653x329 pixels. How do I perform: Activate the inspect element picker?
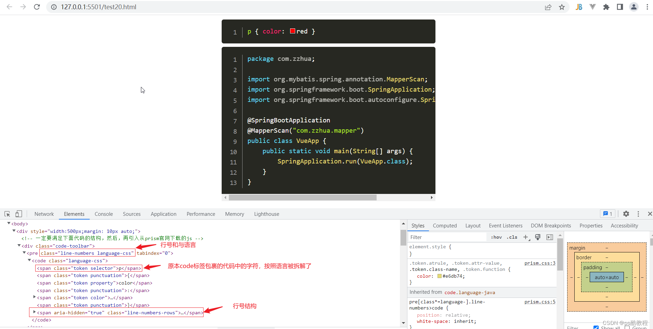click(x=7, y=214)
